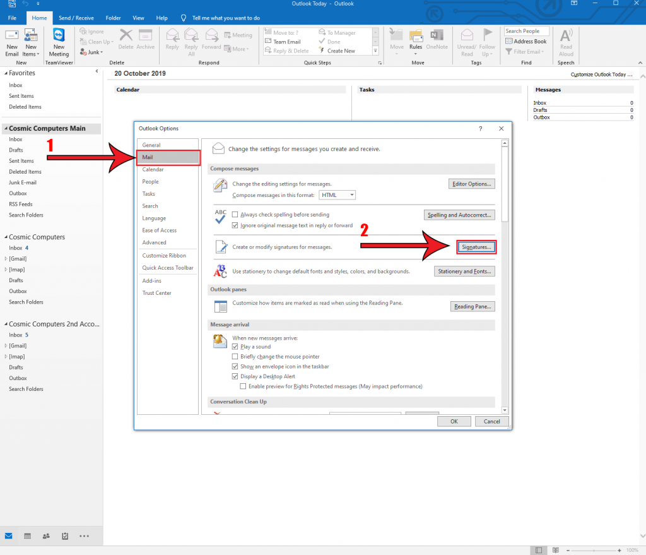Image resolution: width=646 pixels, height=555 pixels.
Task: Uncheck Play a sound for new messages
Action: (x=235, y=346)
